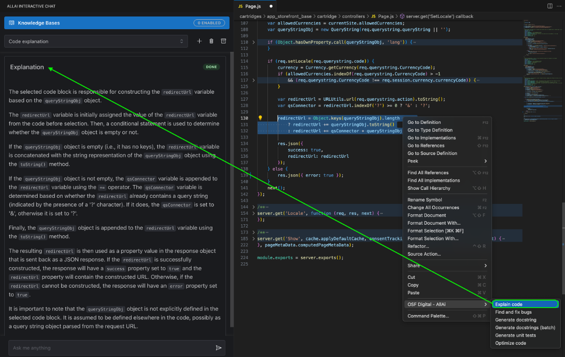Screen dimensions: 565x357
Task: Choose Show Call Hierarchy
Action: pos(447,188)
